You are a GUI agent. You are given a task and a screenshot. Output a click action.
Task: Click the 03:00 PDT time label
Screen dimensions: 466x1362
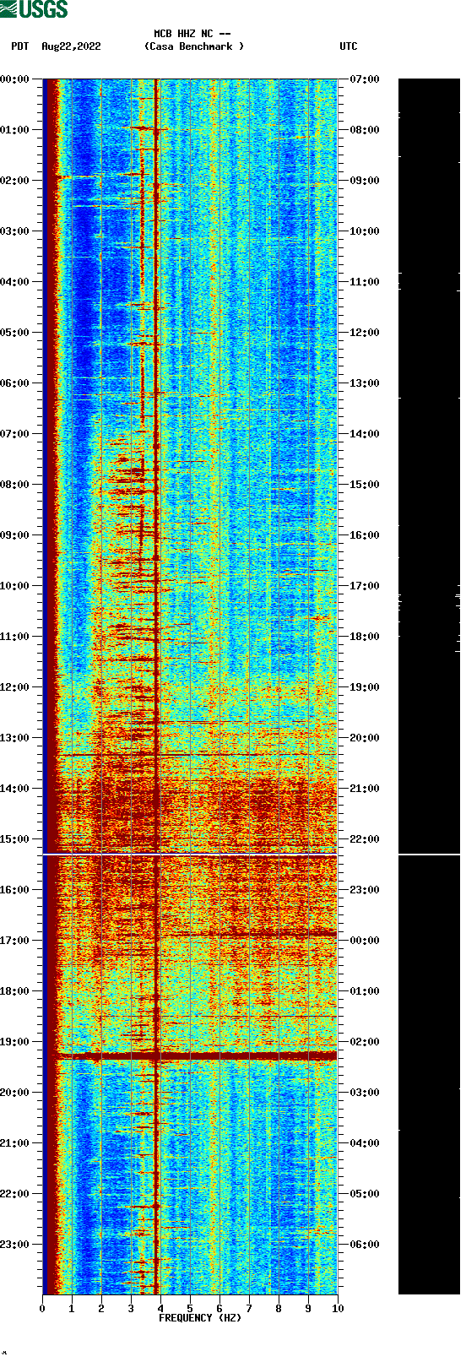[x=15, y=231]
